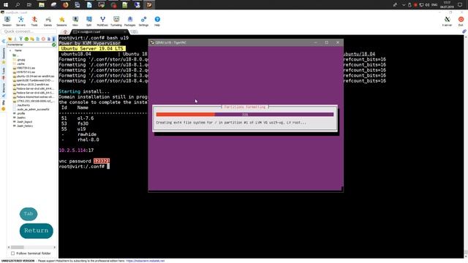Select the kali-linux-2019.2 iso file
Screen dimensions: 468x263
coord(31,85)
